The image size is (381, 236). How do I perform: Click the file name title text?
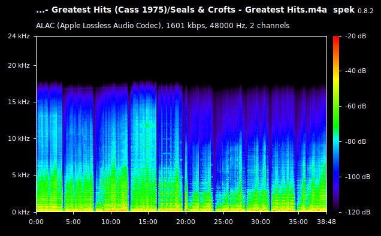click(x=182, y=10)
